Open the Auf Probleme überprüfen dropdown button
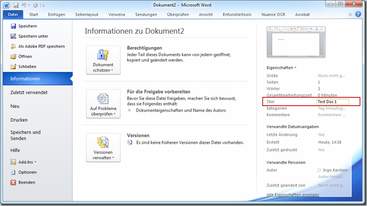The height and width of the screenshot is (206, 367). tap(103, 104)
